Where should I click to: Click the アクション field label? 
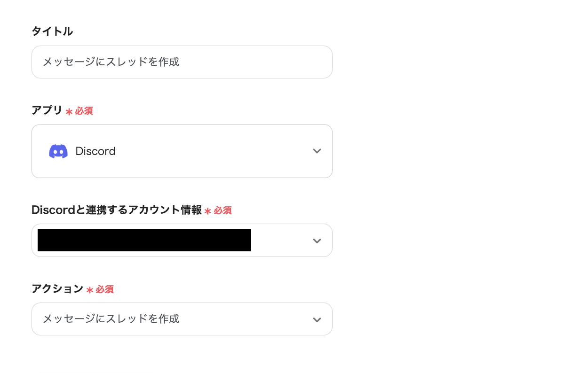[57, 289]
